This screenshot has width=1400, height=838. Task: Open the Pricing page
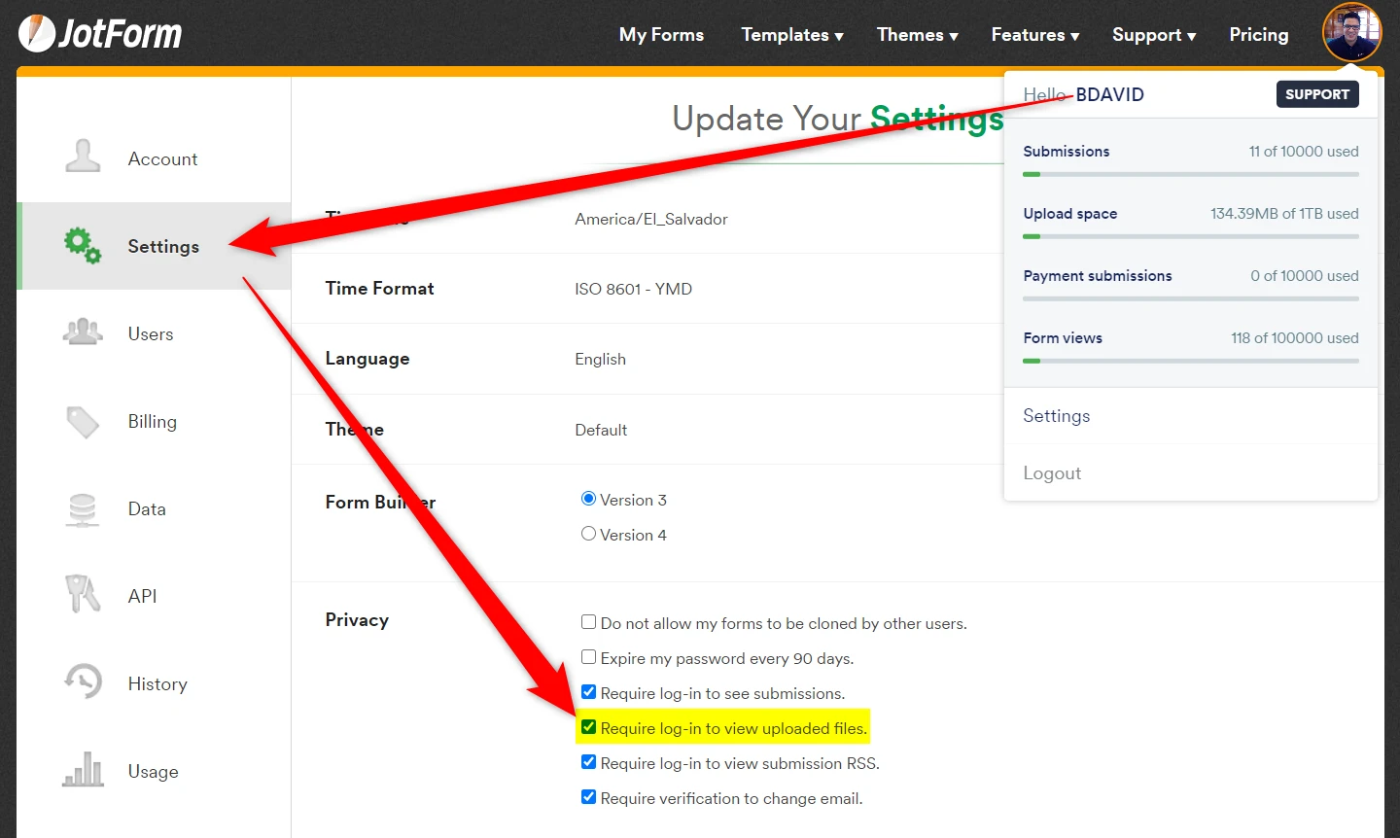(x=1258, y=35)
